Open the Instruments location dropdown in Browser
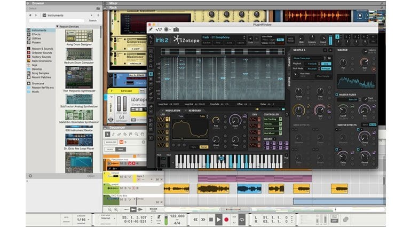411x227 pixels. click(68, 15)
